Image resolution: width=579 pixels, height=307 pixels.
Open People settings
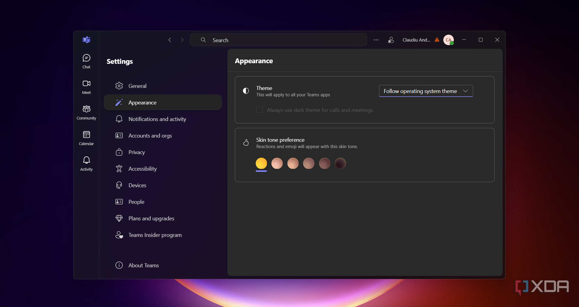163,202
